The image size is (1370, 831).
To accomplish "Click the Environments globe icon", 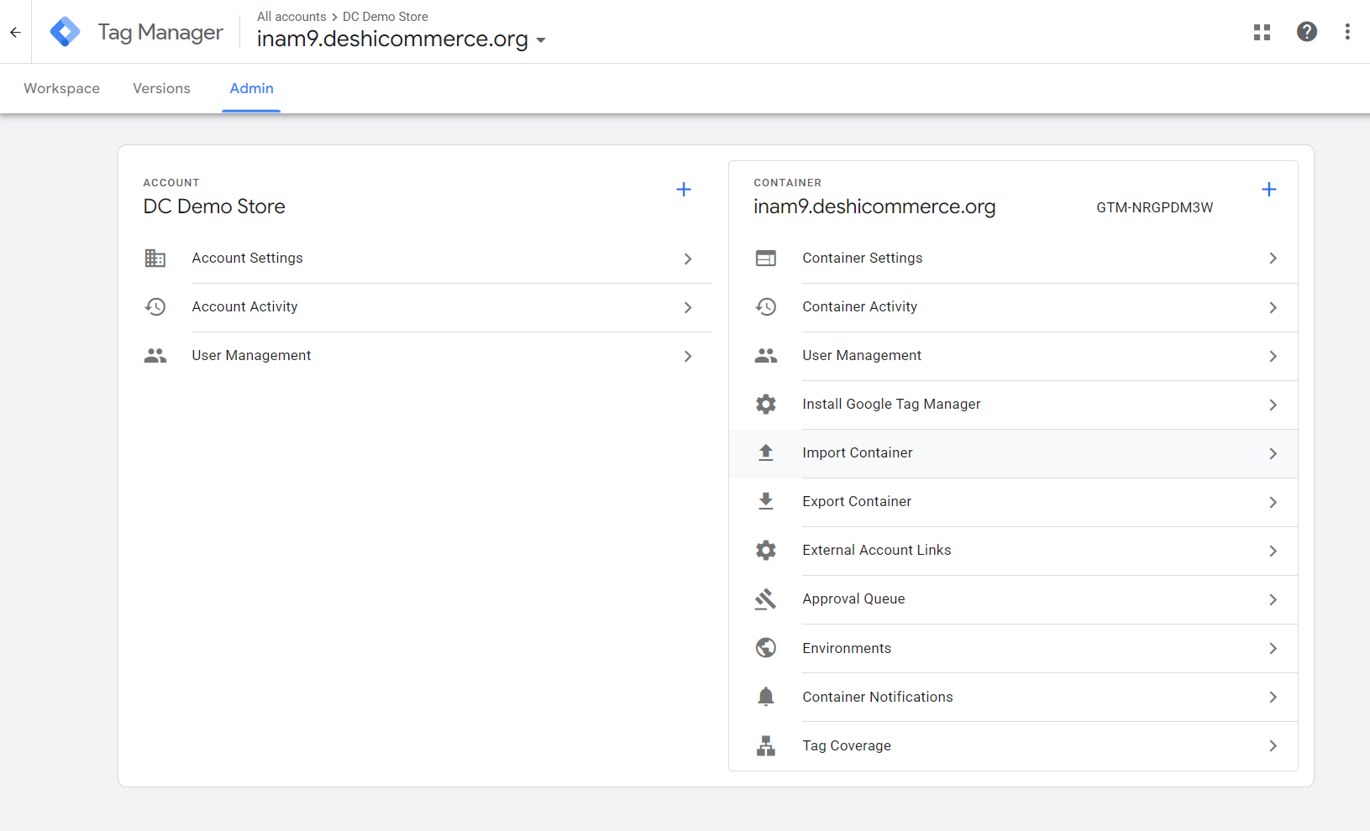I will pyautogui.click(x=766, y=648).
